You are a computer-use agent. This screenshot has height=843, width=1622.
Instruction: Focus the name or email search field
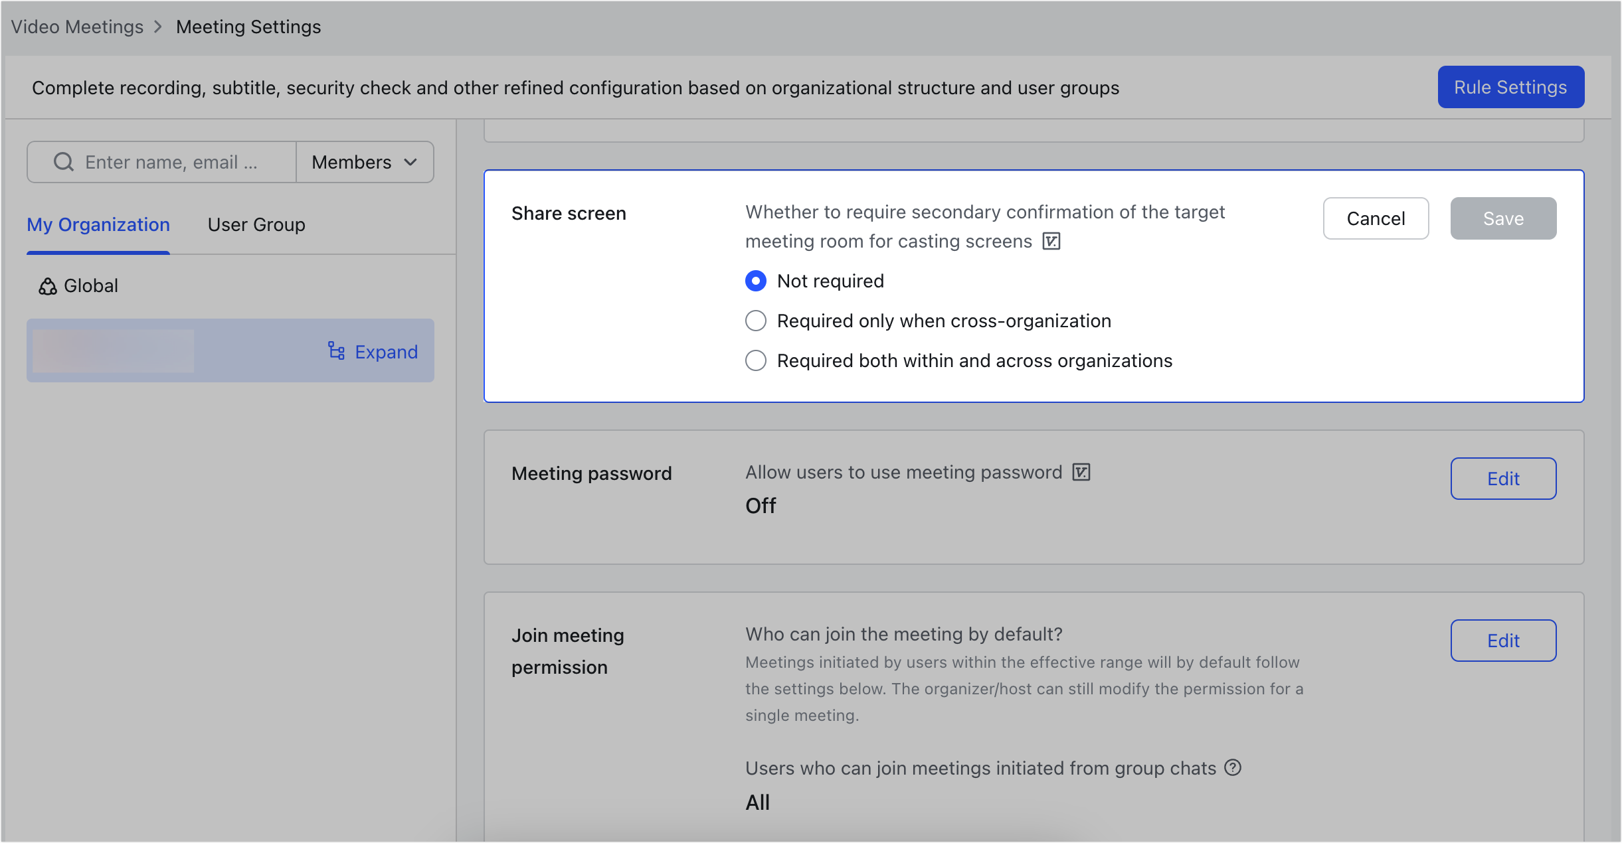[161, 162]
